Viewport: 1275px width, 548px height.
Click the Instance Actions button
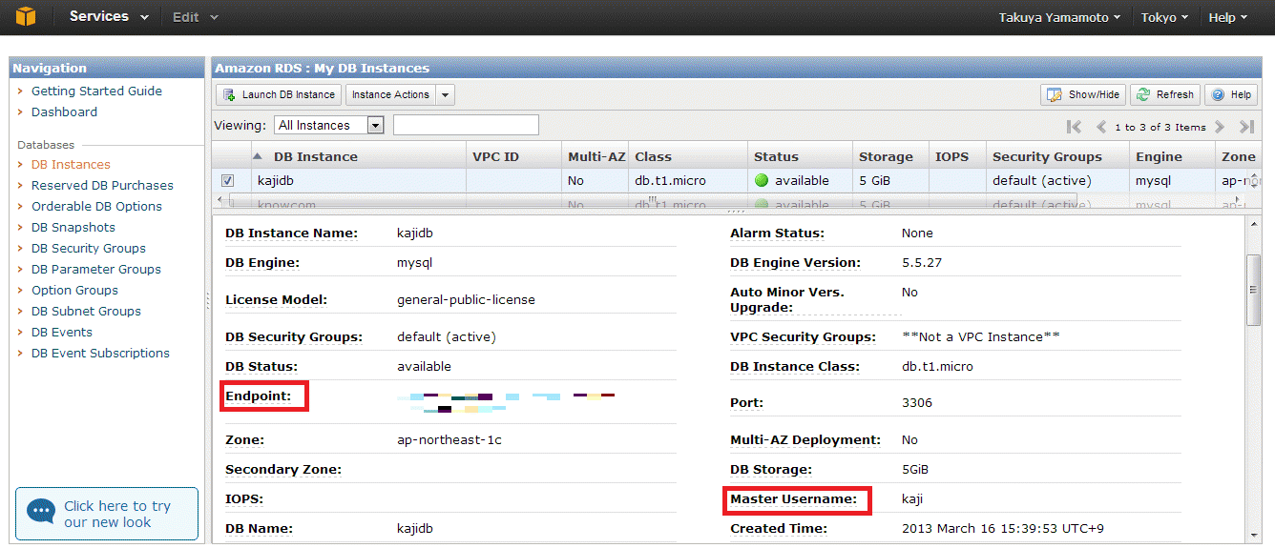coord(390,94)
